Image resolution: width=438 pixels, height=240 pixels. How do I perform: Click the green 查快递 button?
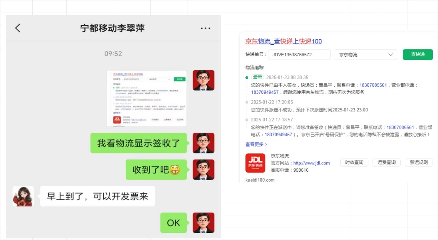[418, 54]
